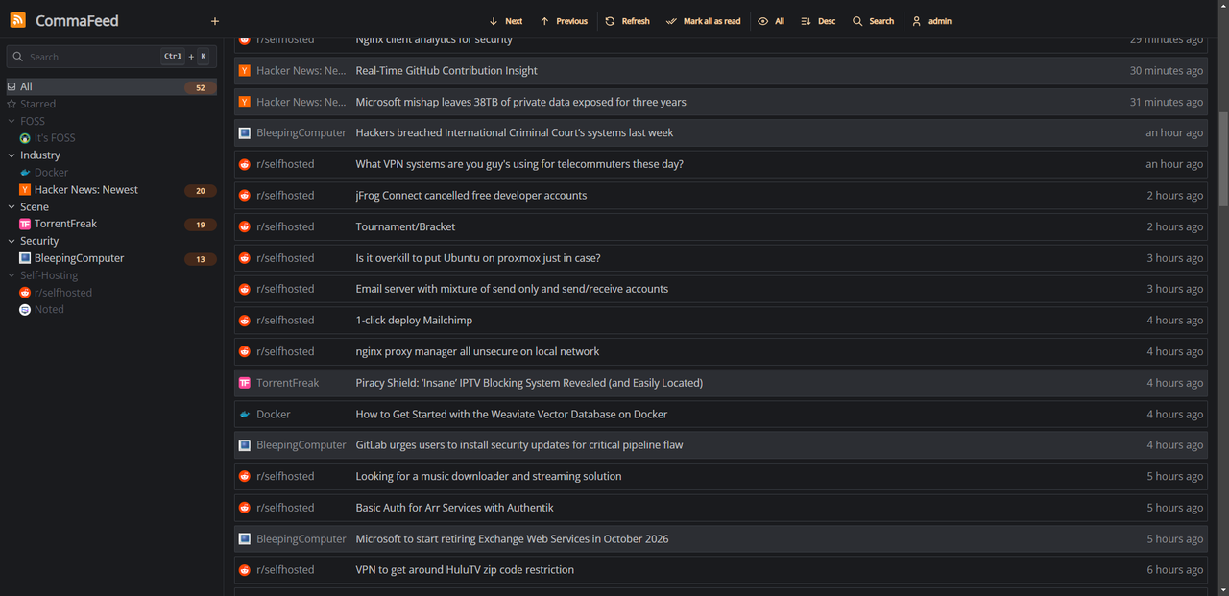Open 'VPN to get around HuluTV' entry

pyautogui.click(x=721, y=570)
